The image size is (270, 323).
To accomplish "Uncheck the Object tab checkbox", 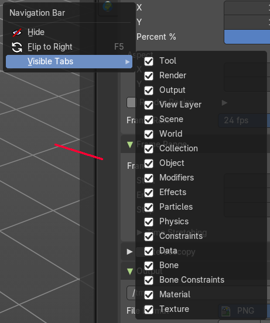I will pos(149,164).
